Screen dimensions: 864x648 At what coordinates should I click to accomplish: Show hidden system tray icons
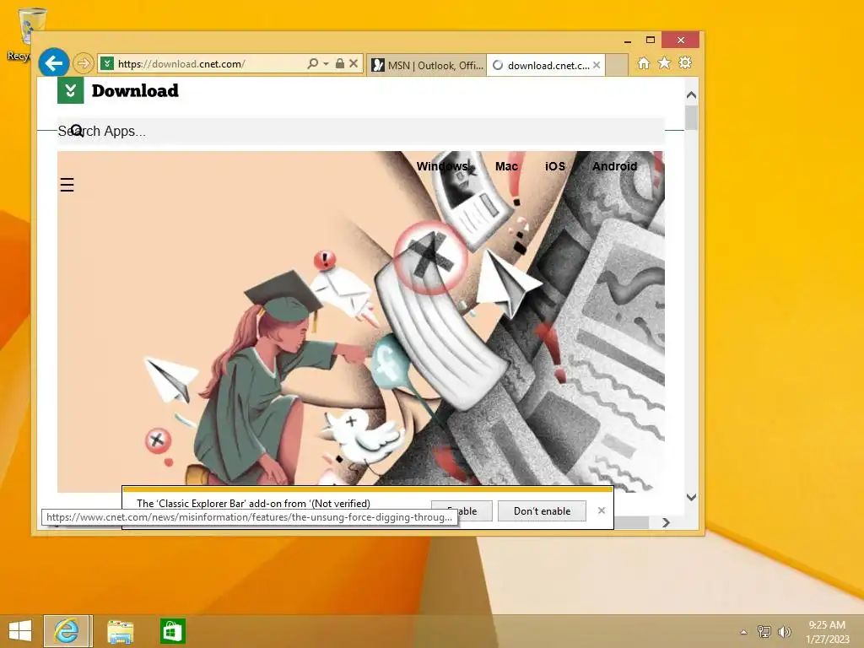pos(744,632)
